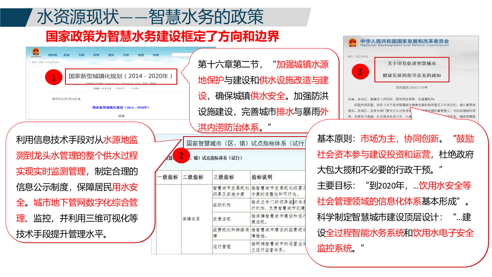Open the 国务院 menu item
Image resolution: width=492 pixels, height=277 pixels.
[53, 55]
